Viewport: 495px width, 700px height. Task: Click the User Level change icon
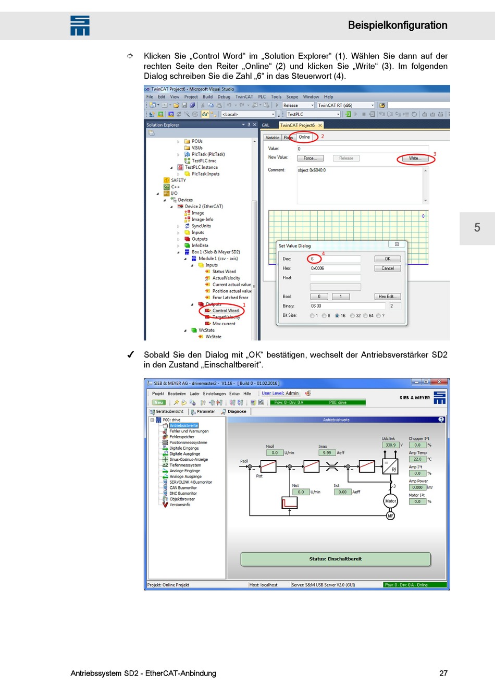[308, 394]
